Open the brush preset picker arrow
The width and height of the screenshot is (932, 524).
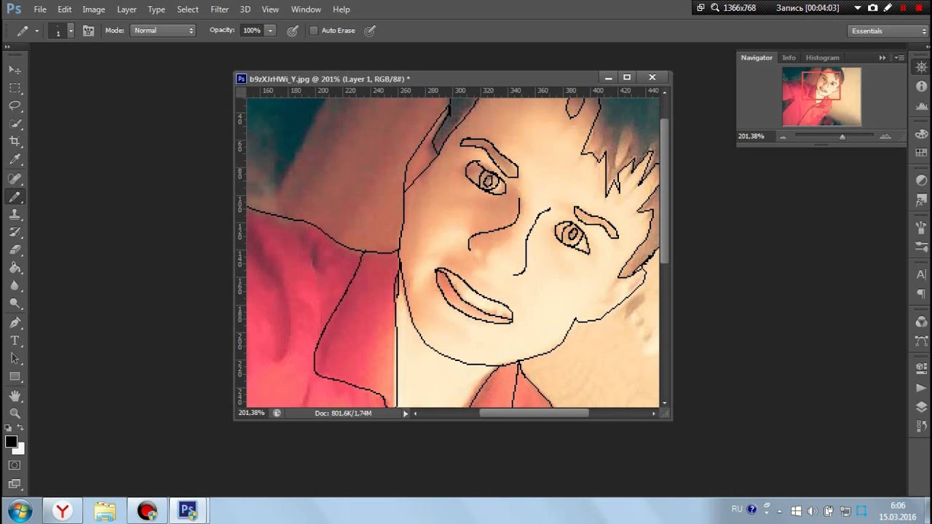[70, 31]
